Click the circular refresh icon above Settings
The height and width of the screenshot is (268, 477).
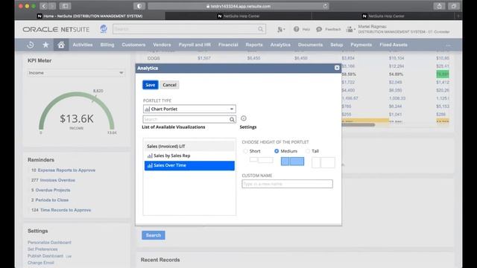(244, 118)
